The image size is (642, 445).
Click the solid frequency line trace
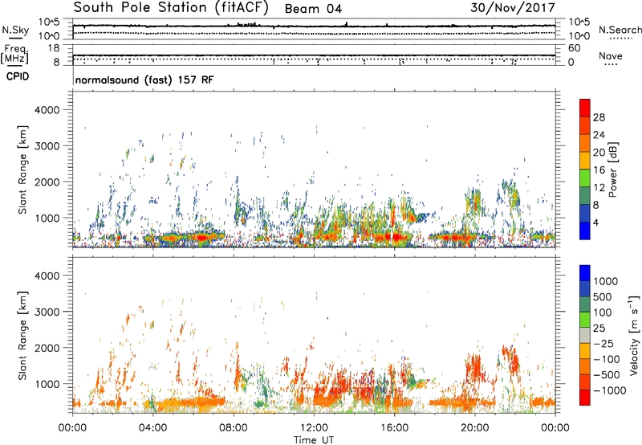(x=314, y=55)
